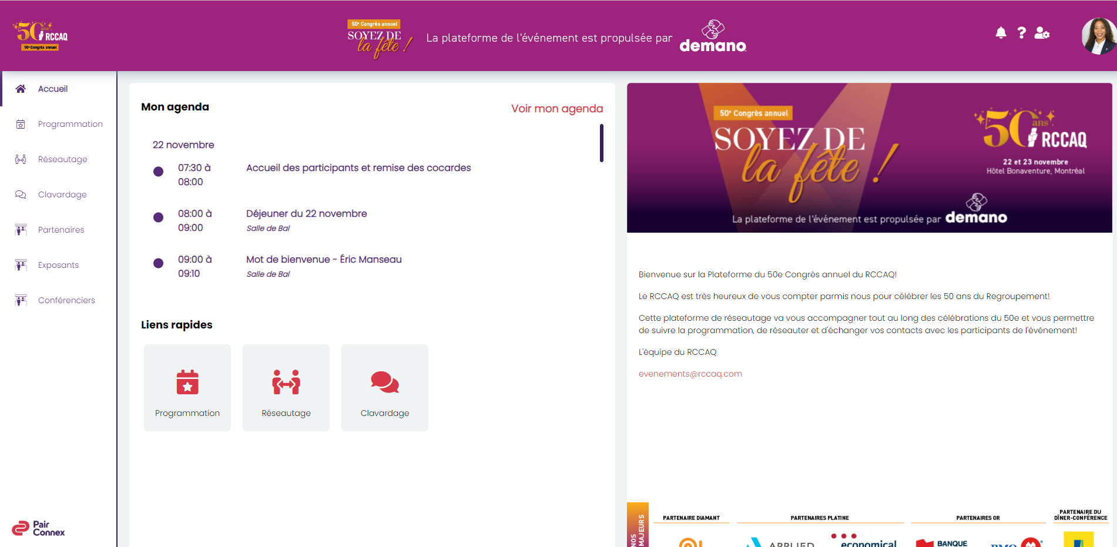Click the Mon agenda heading
The height and width of the screenshot is (547, 1117).
[x=175, y=107]
